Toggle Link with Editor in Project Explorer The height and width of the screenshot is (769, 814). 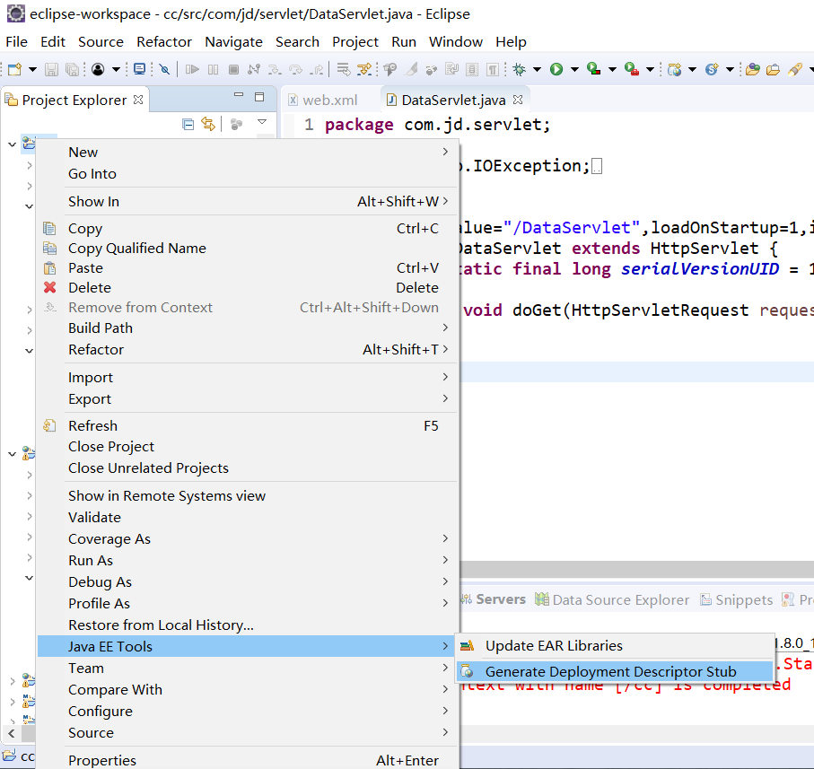(208, 124)
